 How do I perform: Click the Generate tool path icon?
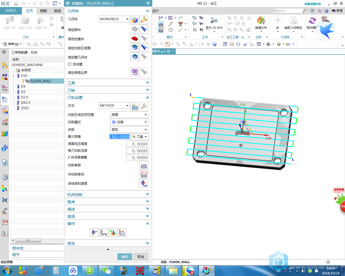(94, 233)
